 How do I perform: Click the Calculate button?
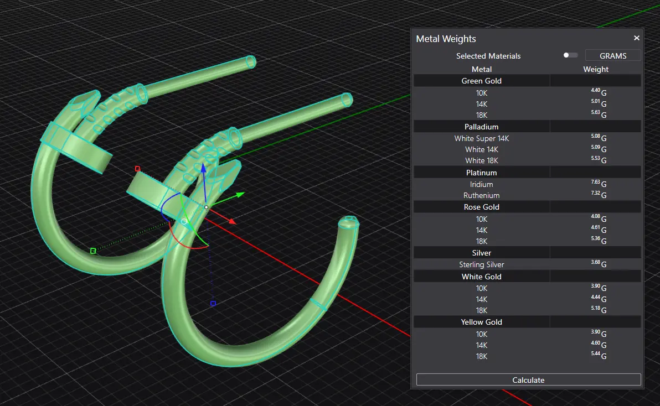[528, 380]
